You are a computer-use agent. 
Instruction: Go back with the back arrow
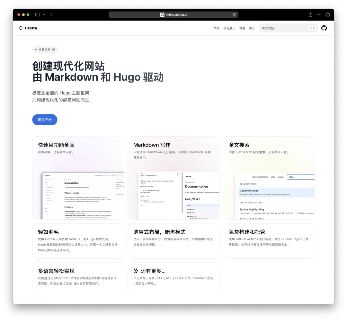[x=51, y=14]
